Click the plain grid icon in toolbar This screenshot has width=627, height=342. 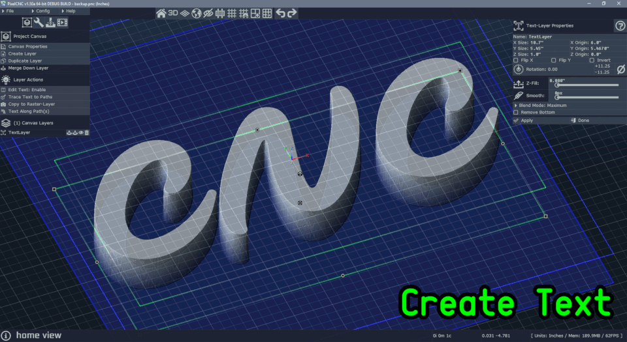231,13
